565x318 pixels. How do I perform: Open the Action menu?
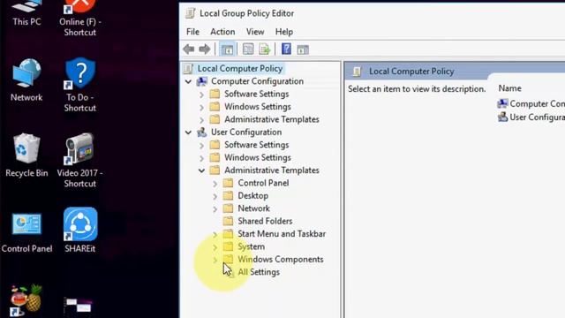coord(222,32)
